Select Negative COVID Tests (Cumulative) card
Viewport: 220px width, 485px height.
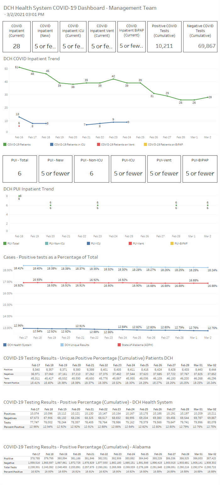[x=201, y=37]
